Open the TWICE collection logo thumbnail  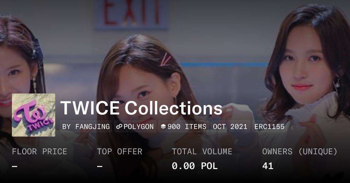[x=34, y=115]
